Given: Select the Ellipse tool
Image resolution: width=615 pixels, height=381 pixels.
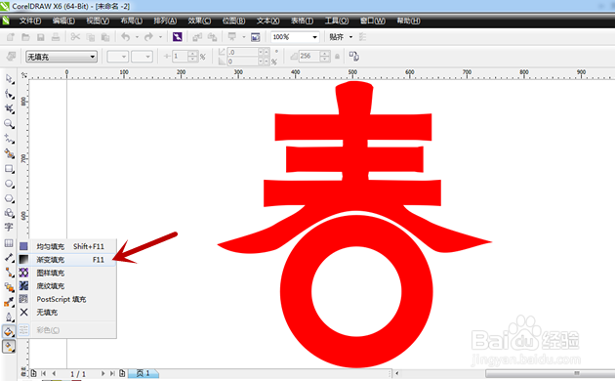Looking at the screenshot, I should [x=9, y=184].
